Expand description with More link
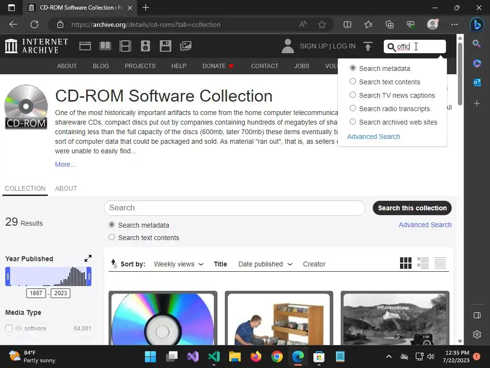 pyautogui.click(x=65, y=164)
